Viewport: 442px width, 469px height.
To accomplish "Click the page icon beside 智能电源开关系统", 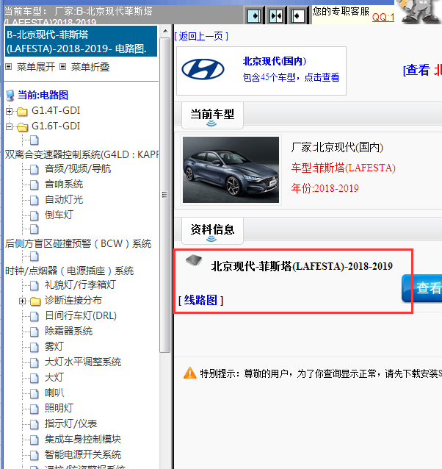I will coord(35,455).
